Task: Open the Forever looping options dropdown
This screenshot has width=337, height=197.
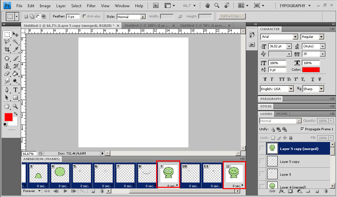Action: click(39, 191)
